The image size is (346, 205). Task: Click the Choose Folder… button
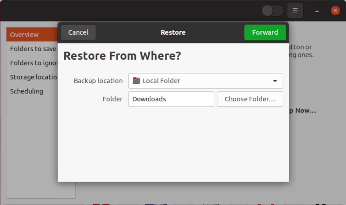[250, 99]
